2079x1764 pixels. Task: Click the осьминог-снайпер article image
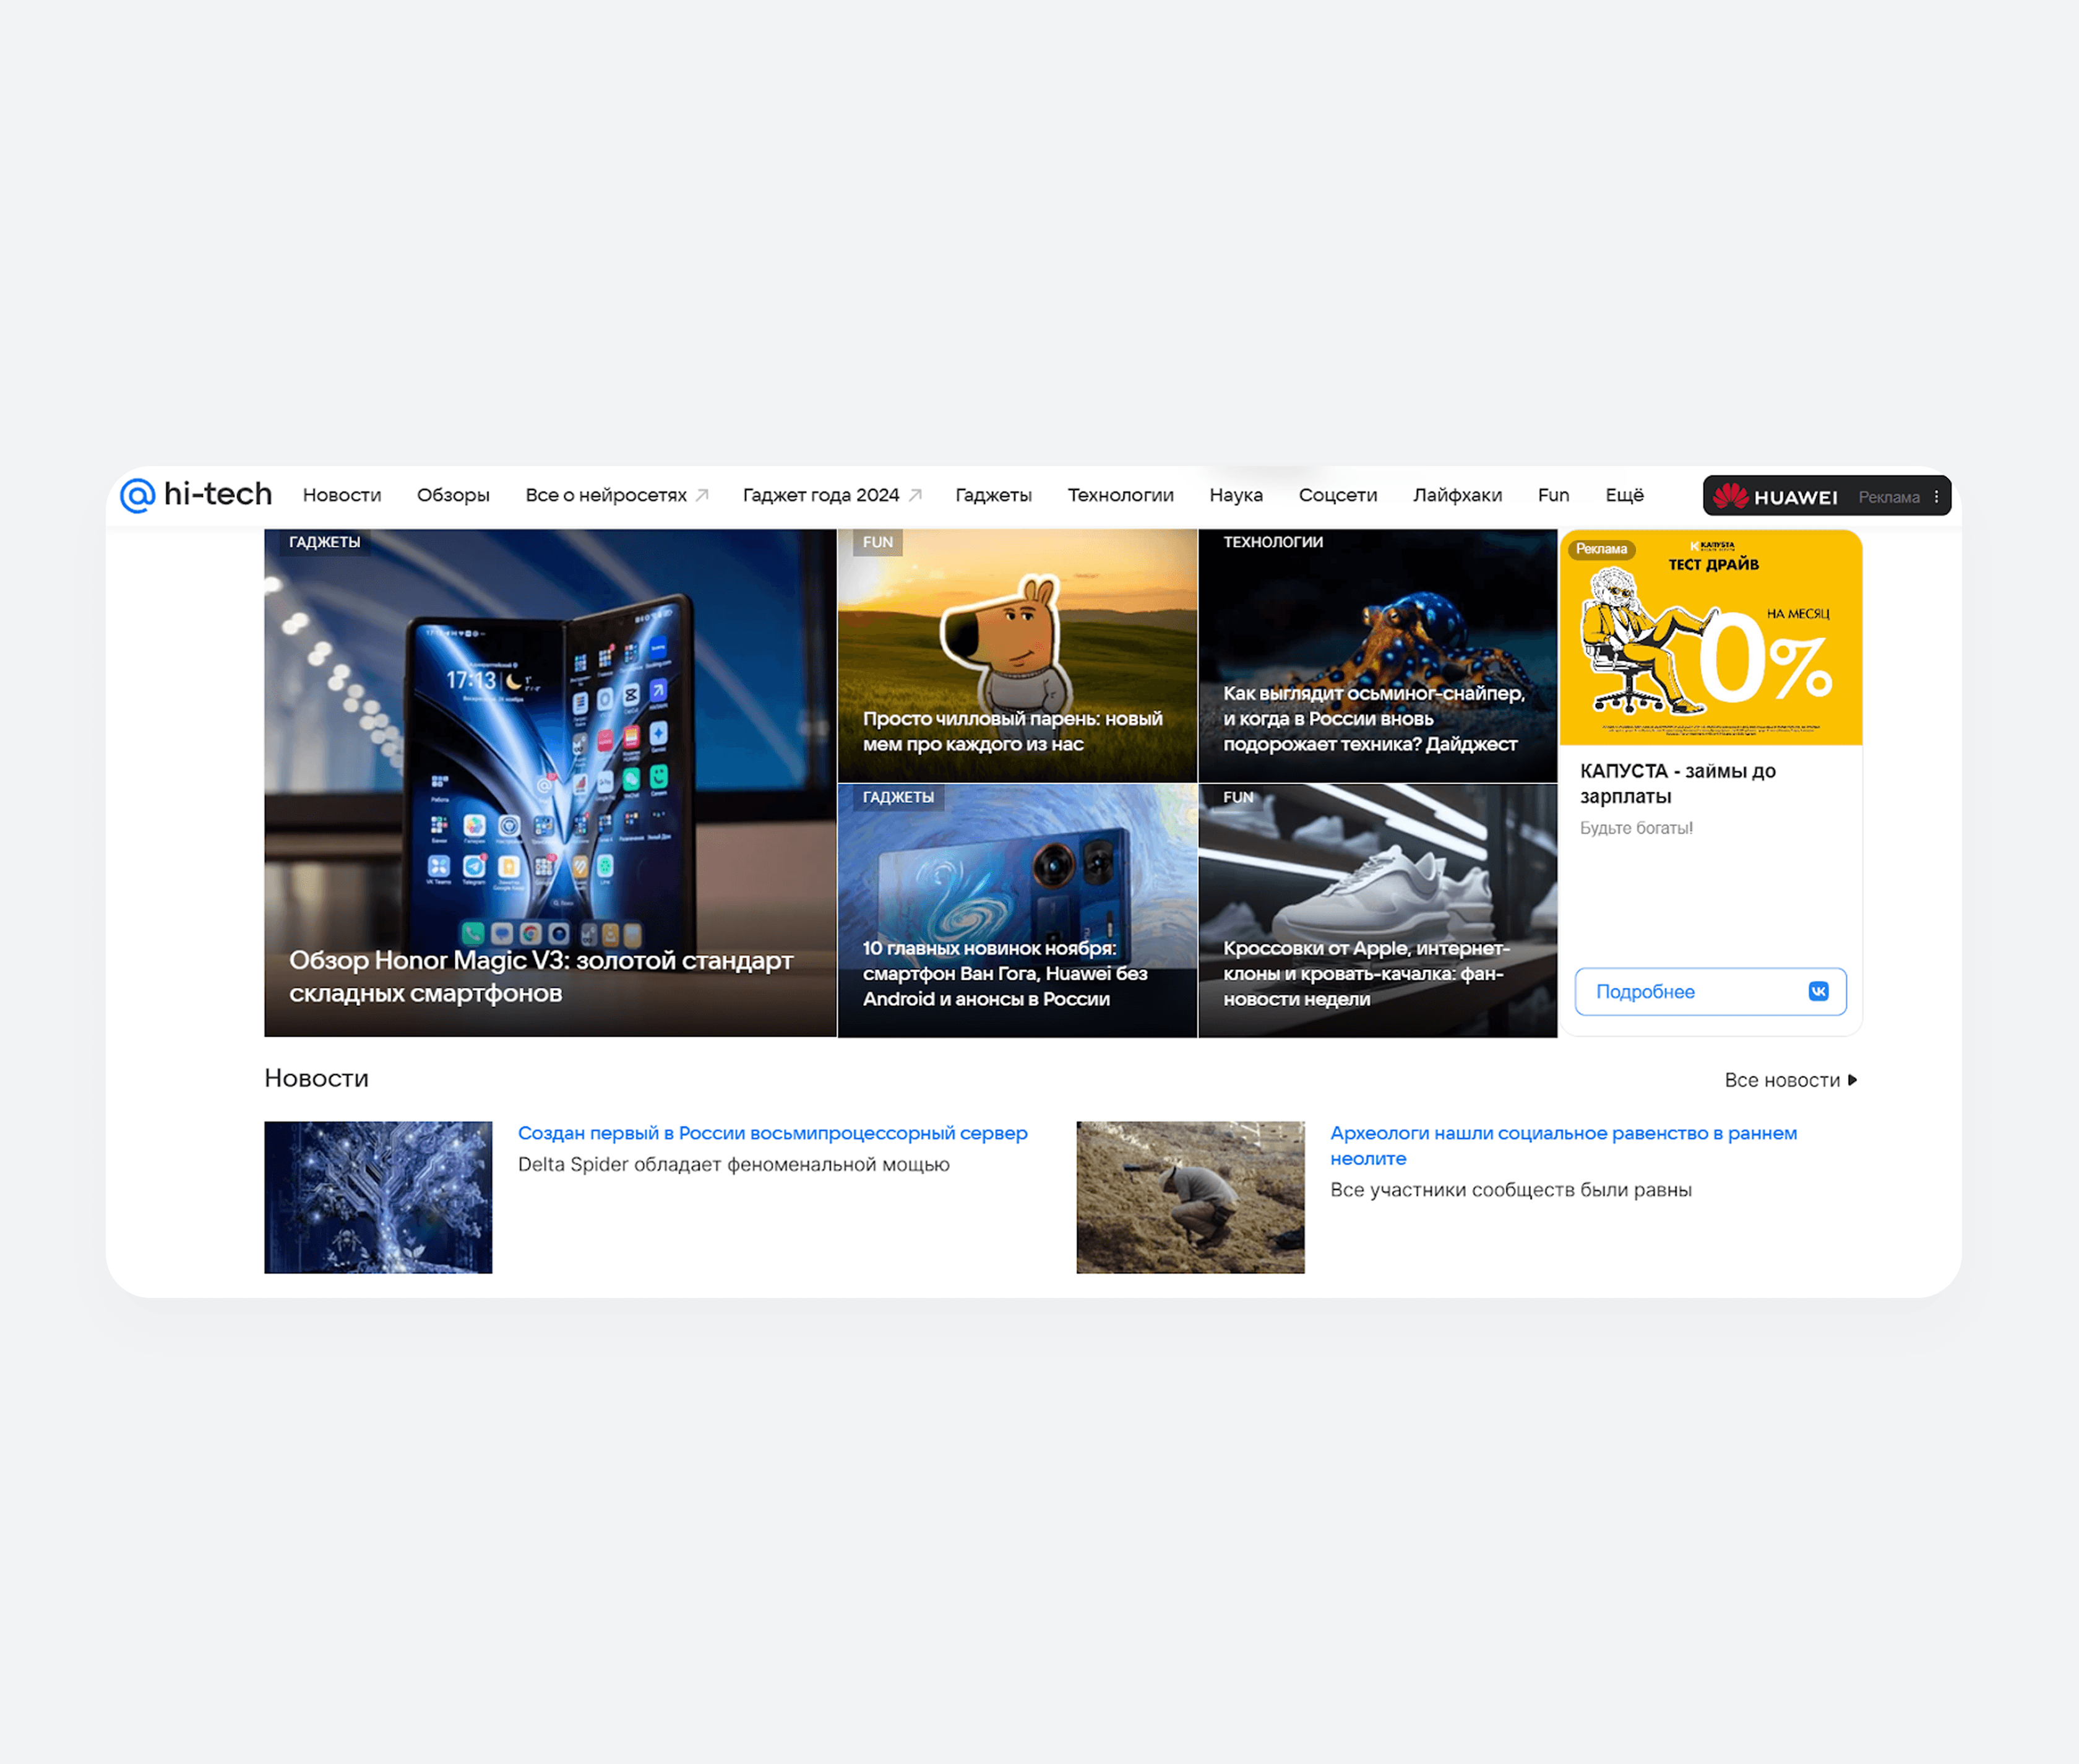[x=1377, y=640]
